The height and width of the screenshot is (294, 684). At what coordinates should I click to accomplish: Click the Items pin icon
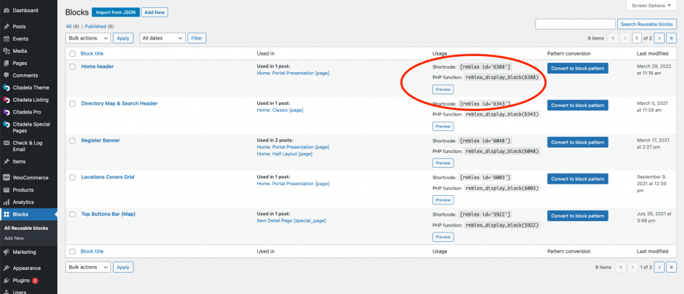(x=7, y=162)
